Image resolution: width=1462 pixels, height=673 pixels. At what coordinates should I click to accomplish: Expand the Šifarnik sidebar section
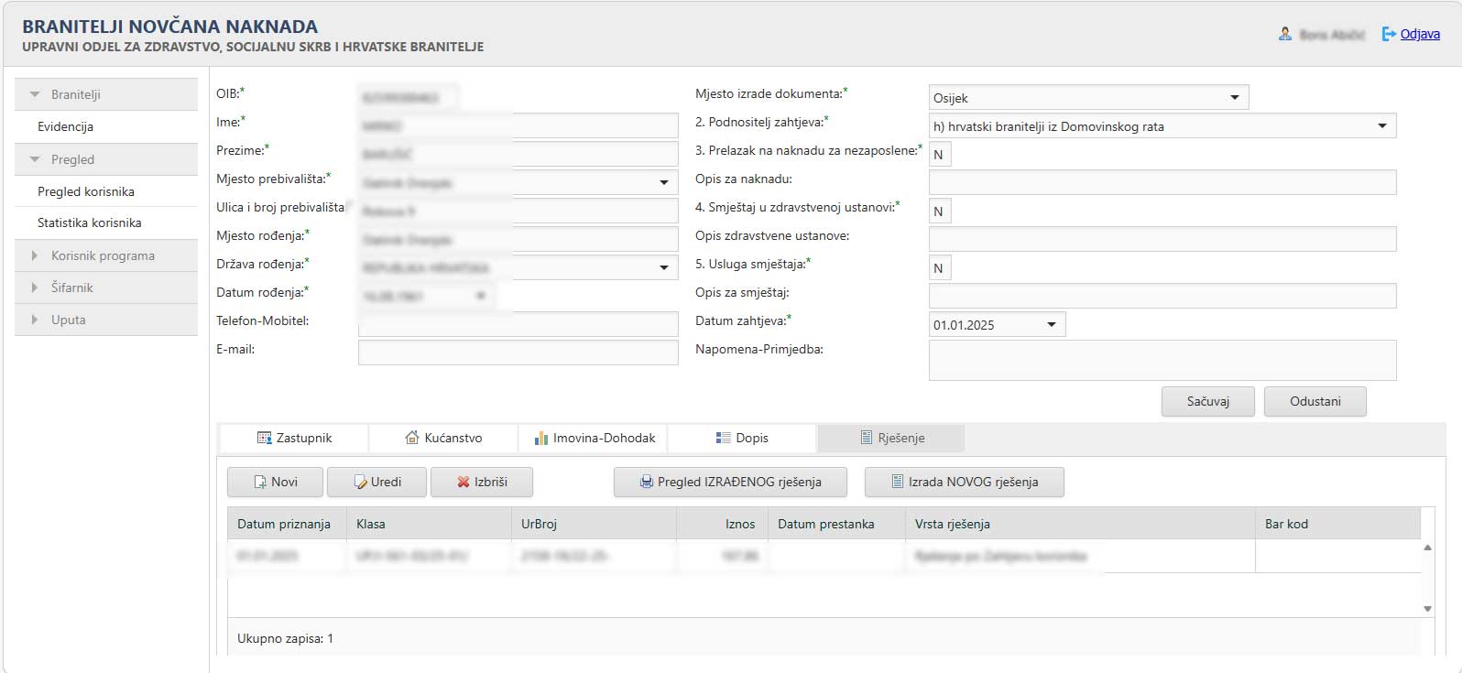(72, 288)
